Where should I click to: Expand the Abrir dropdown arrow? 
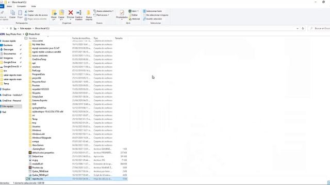coord(138,11)
